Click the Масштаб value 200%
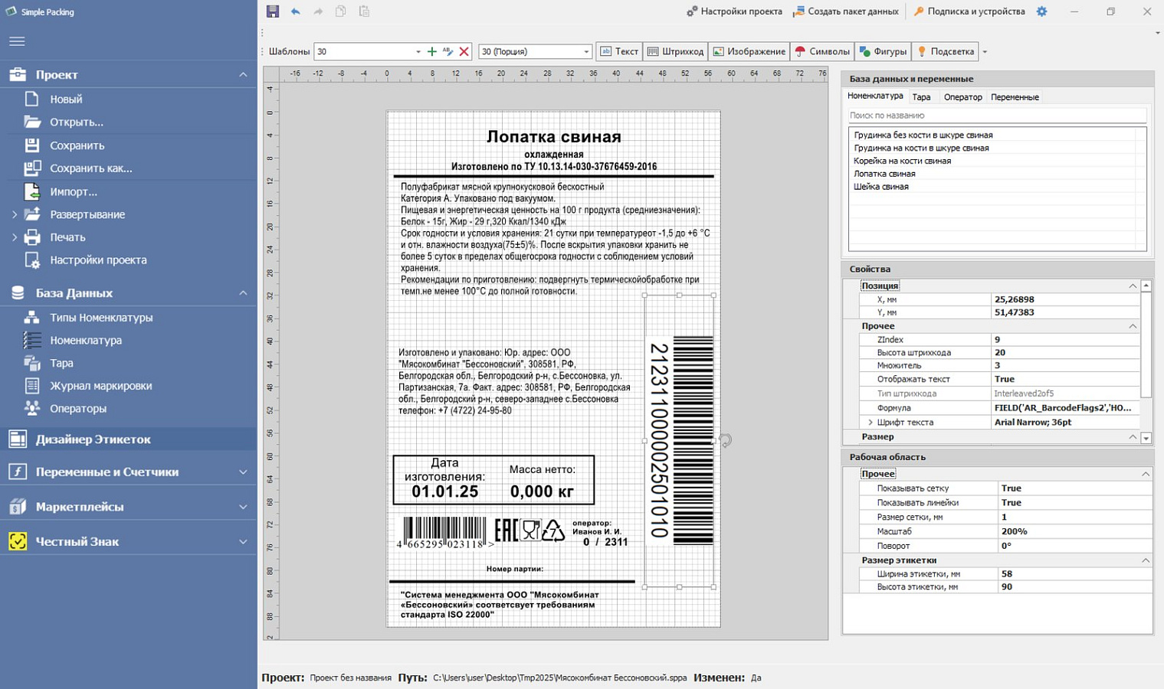Screen dimensions: 1164x689 click(1074, 531)
